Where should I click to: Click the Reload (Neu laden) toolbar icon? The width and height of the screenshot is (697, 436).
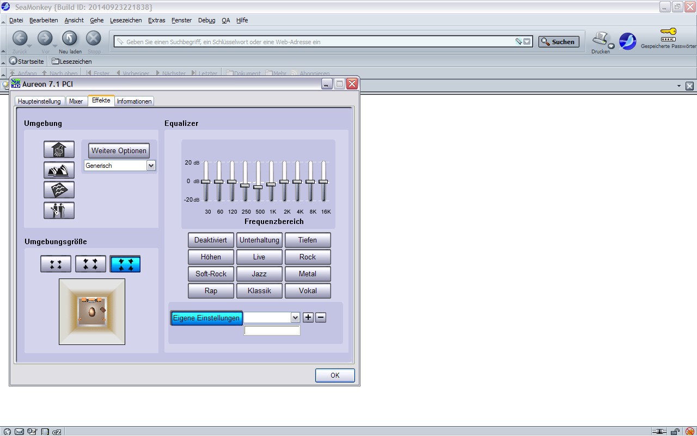coord(69,38)
